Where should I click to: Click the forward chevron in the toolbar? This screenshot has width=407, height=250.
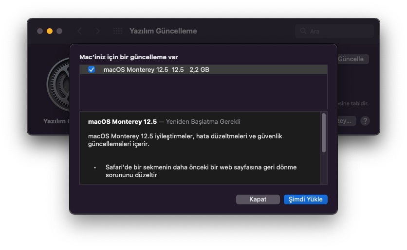(98, 31)
